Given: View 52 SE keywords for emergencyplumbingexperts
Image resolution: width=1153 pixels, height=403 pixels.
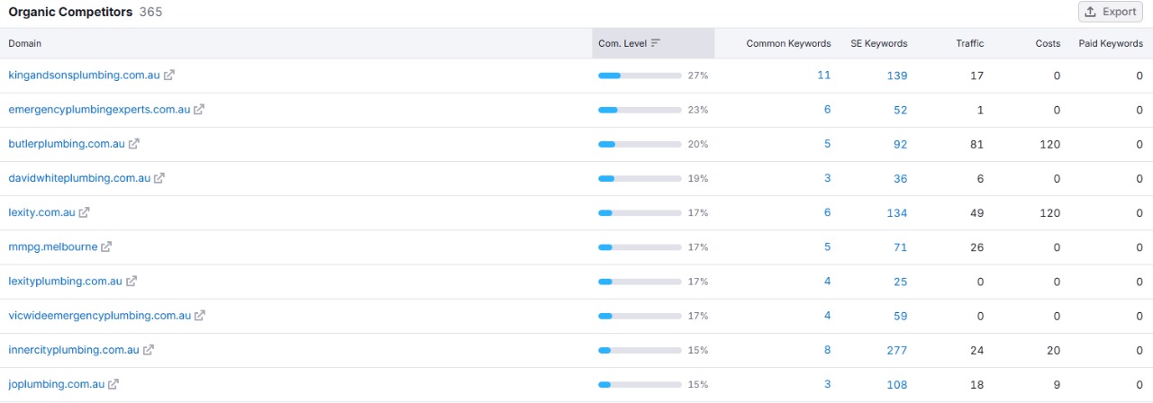Looking at the screenshot, I should tap(900, 110).
